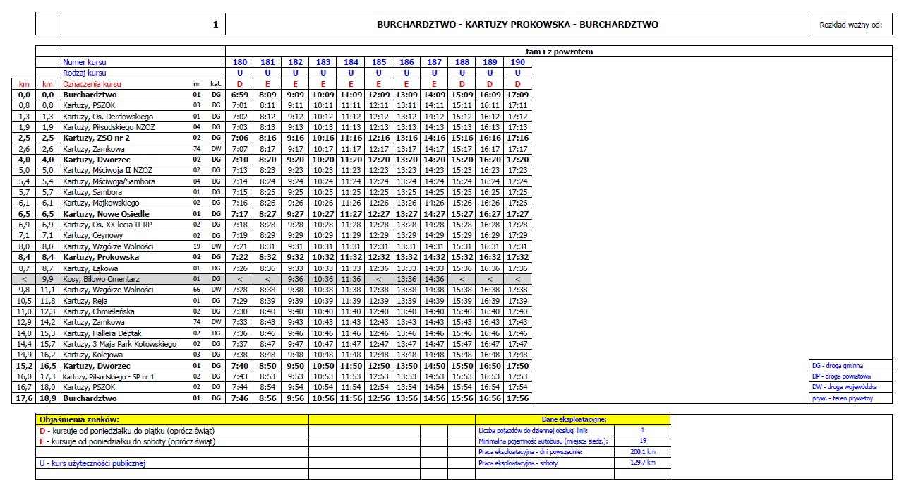Screen dimensions: 904x488
Task: Click the 200,1 km weekday value
Action: (643, 452)
